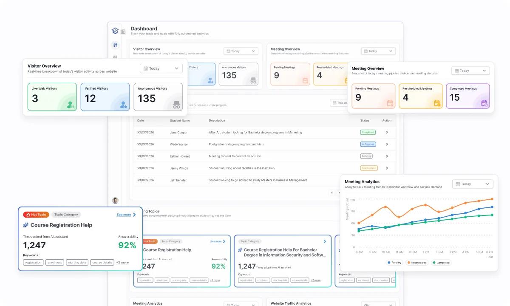
Task: Click chevron on Bachelor Degree topic card
Action: tap(325, 241)
